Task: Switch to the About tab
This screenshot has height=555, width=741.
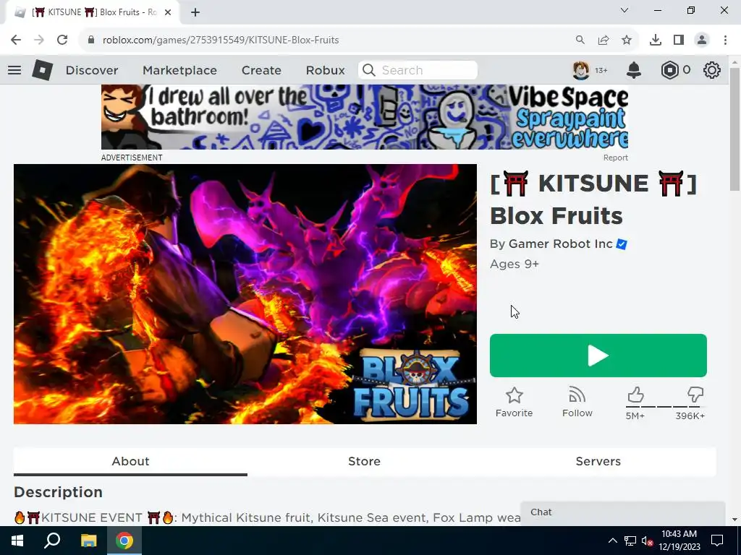Action: click(130, 461)
